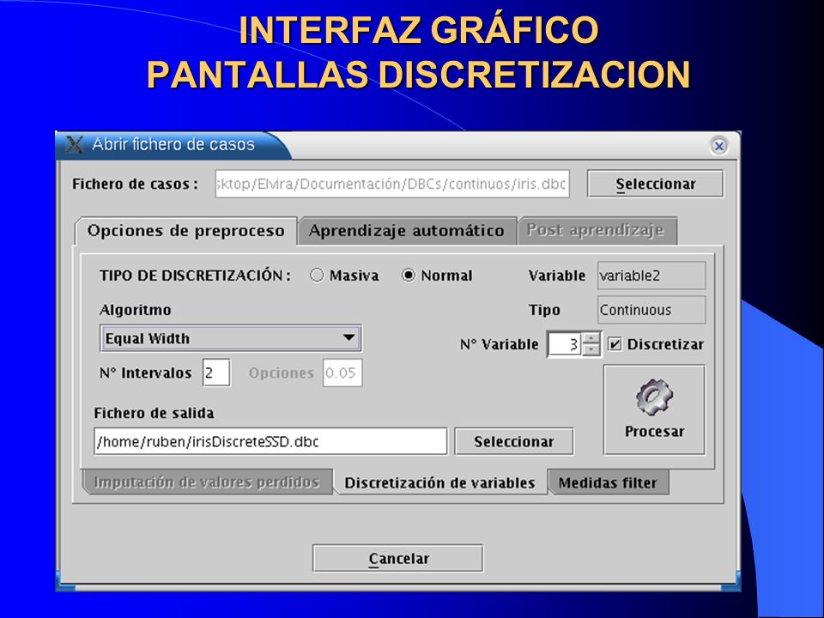Screen dimensions: 824x618
Task: Switch to Aprendizaje automático tab
Action: [407, 231]
